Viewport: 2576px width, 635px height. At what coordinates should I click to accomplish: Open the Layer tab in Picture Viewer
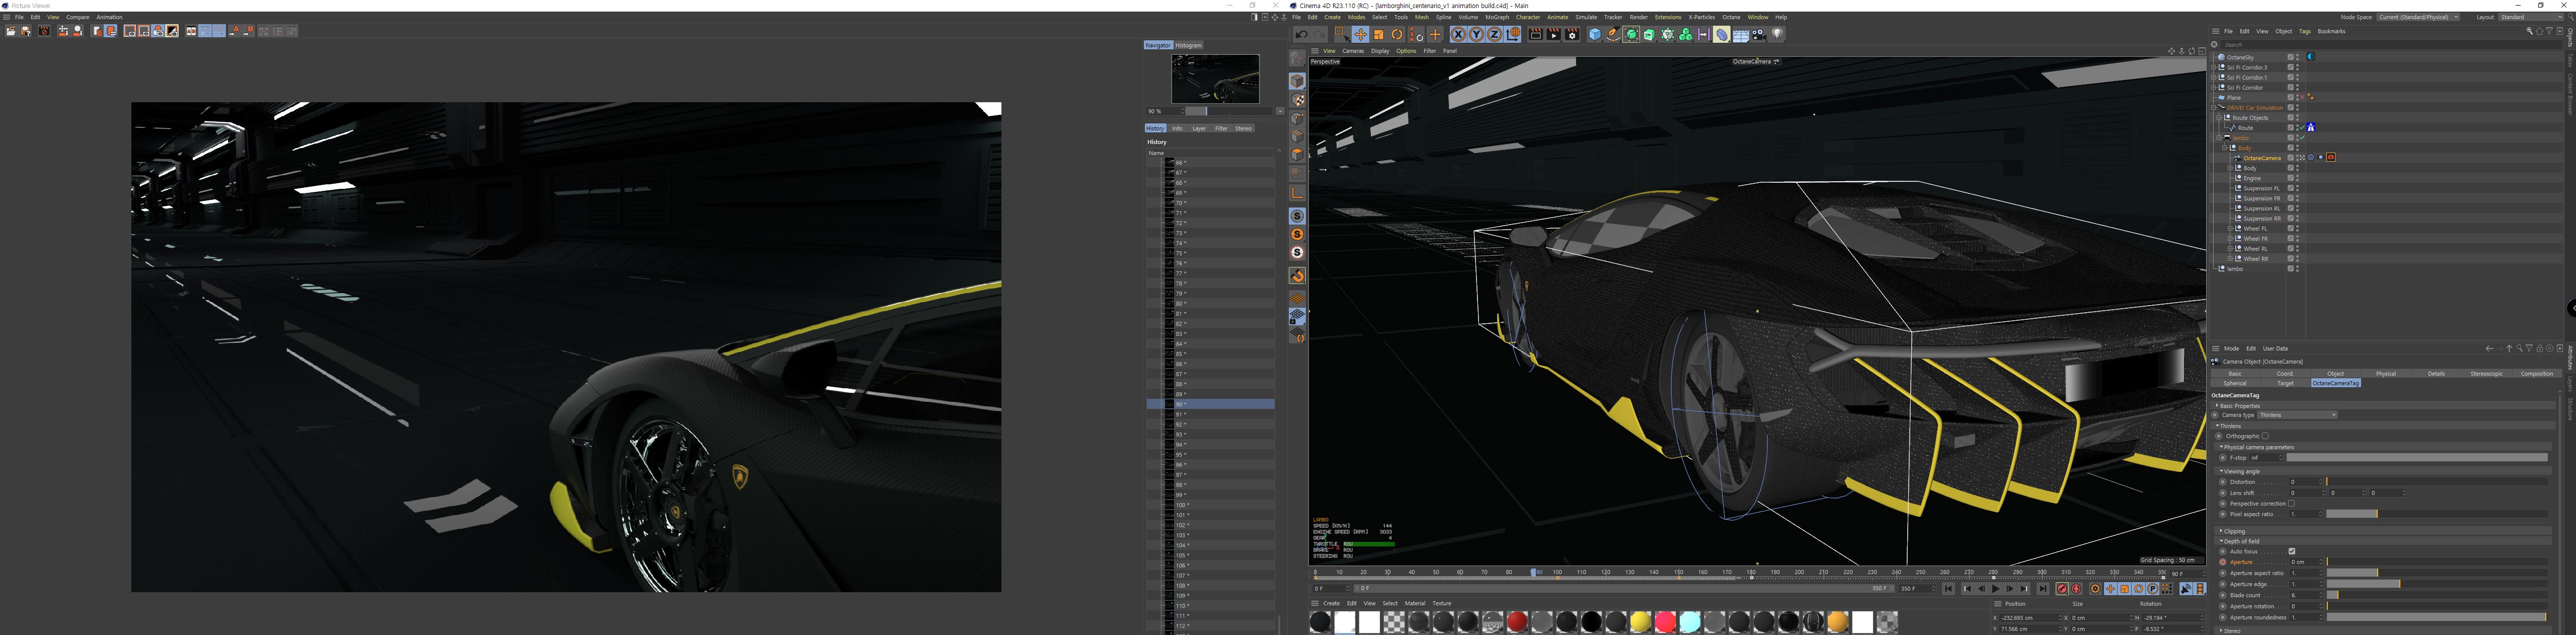[x=1199, y=128]
